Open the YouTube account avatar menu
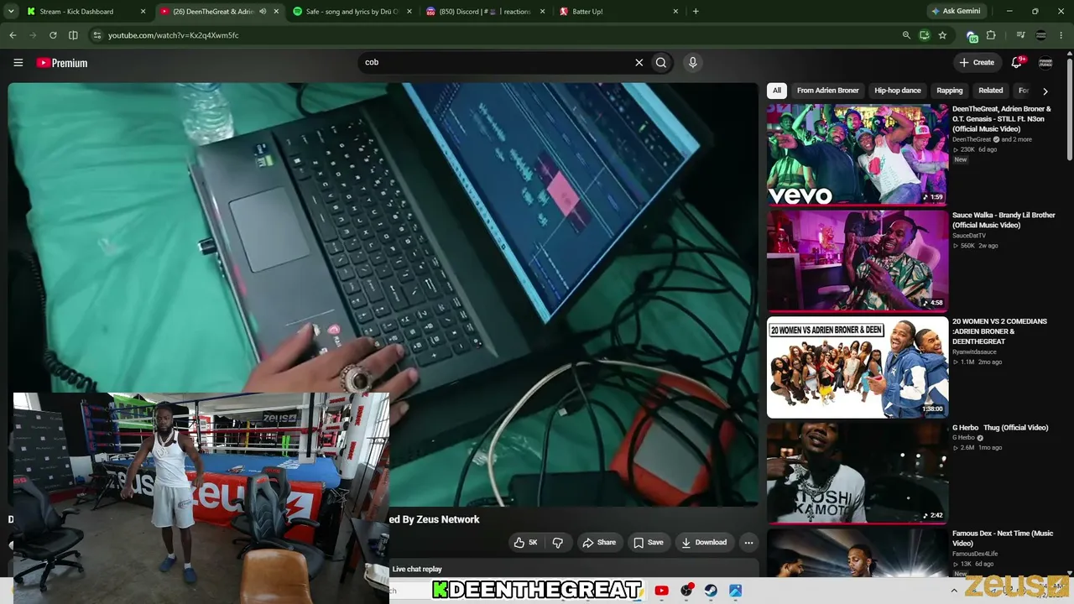Viewport: 1074px width, 604px height. point(1045,62)
